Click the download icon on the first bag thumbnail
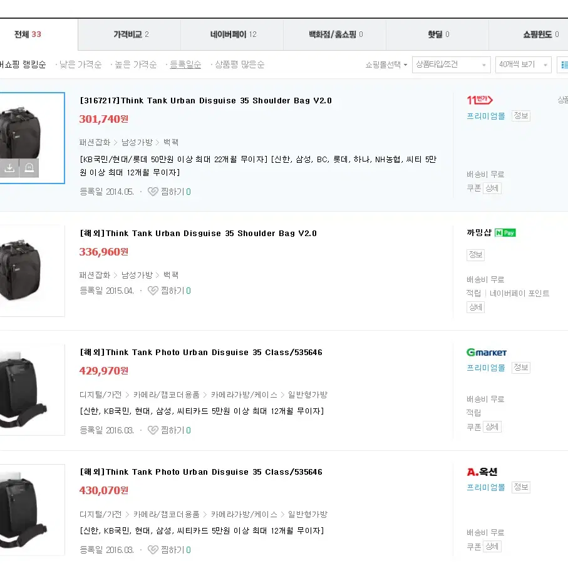The width and height of the screenshot is (568, 568). tap(9, 168)
